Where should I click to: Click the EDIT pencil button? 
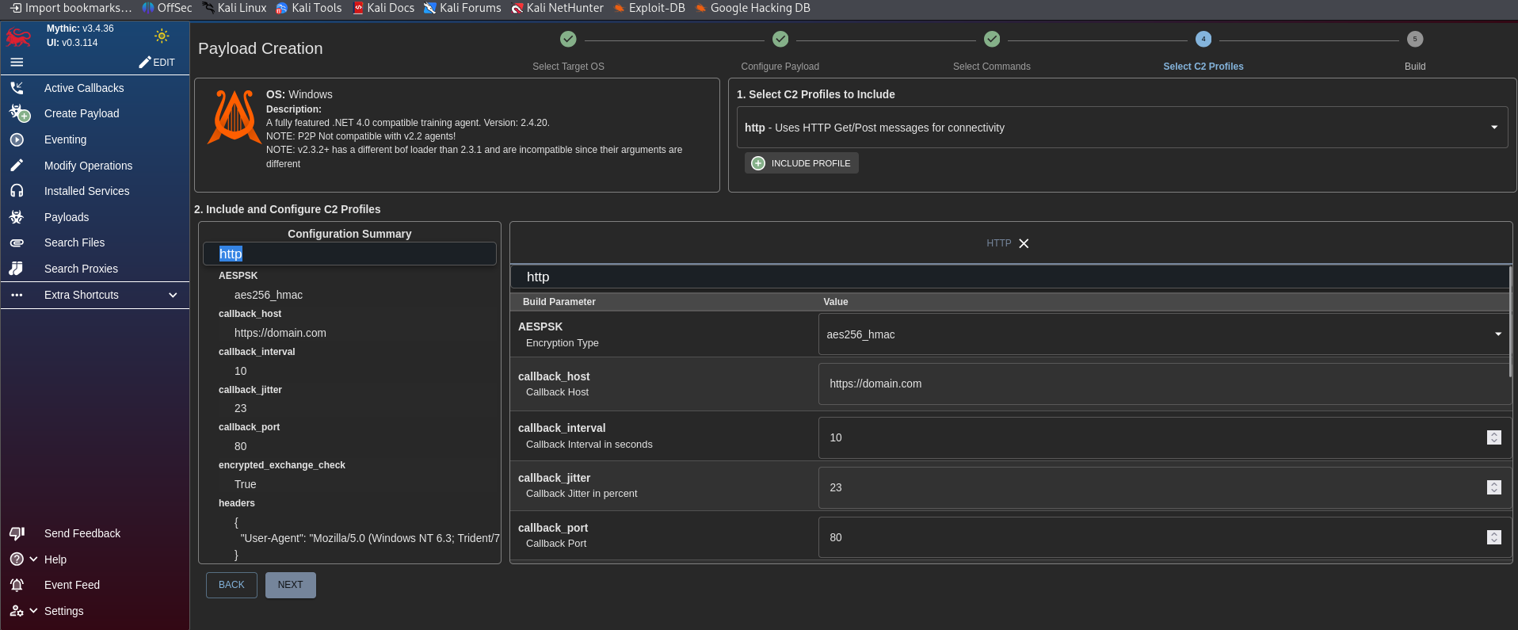pyautogui.click(x=157, y=62)
